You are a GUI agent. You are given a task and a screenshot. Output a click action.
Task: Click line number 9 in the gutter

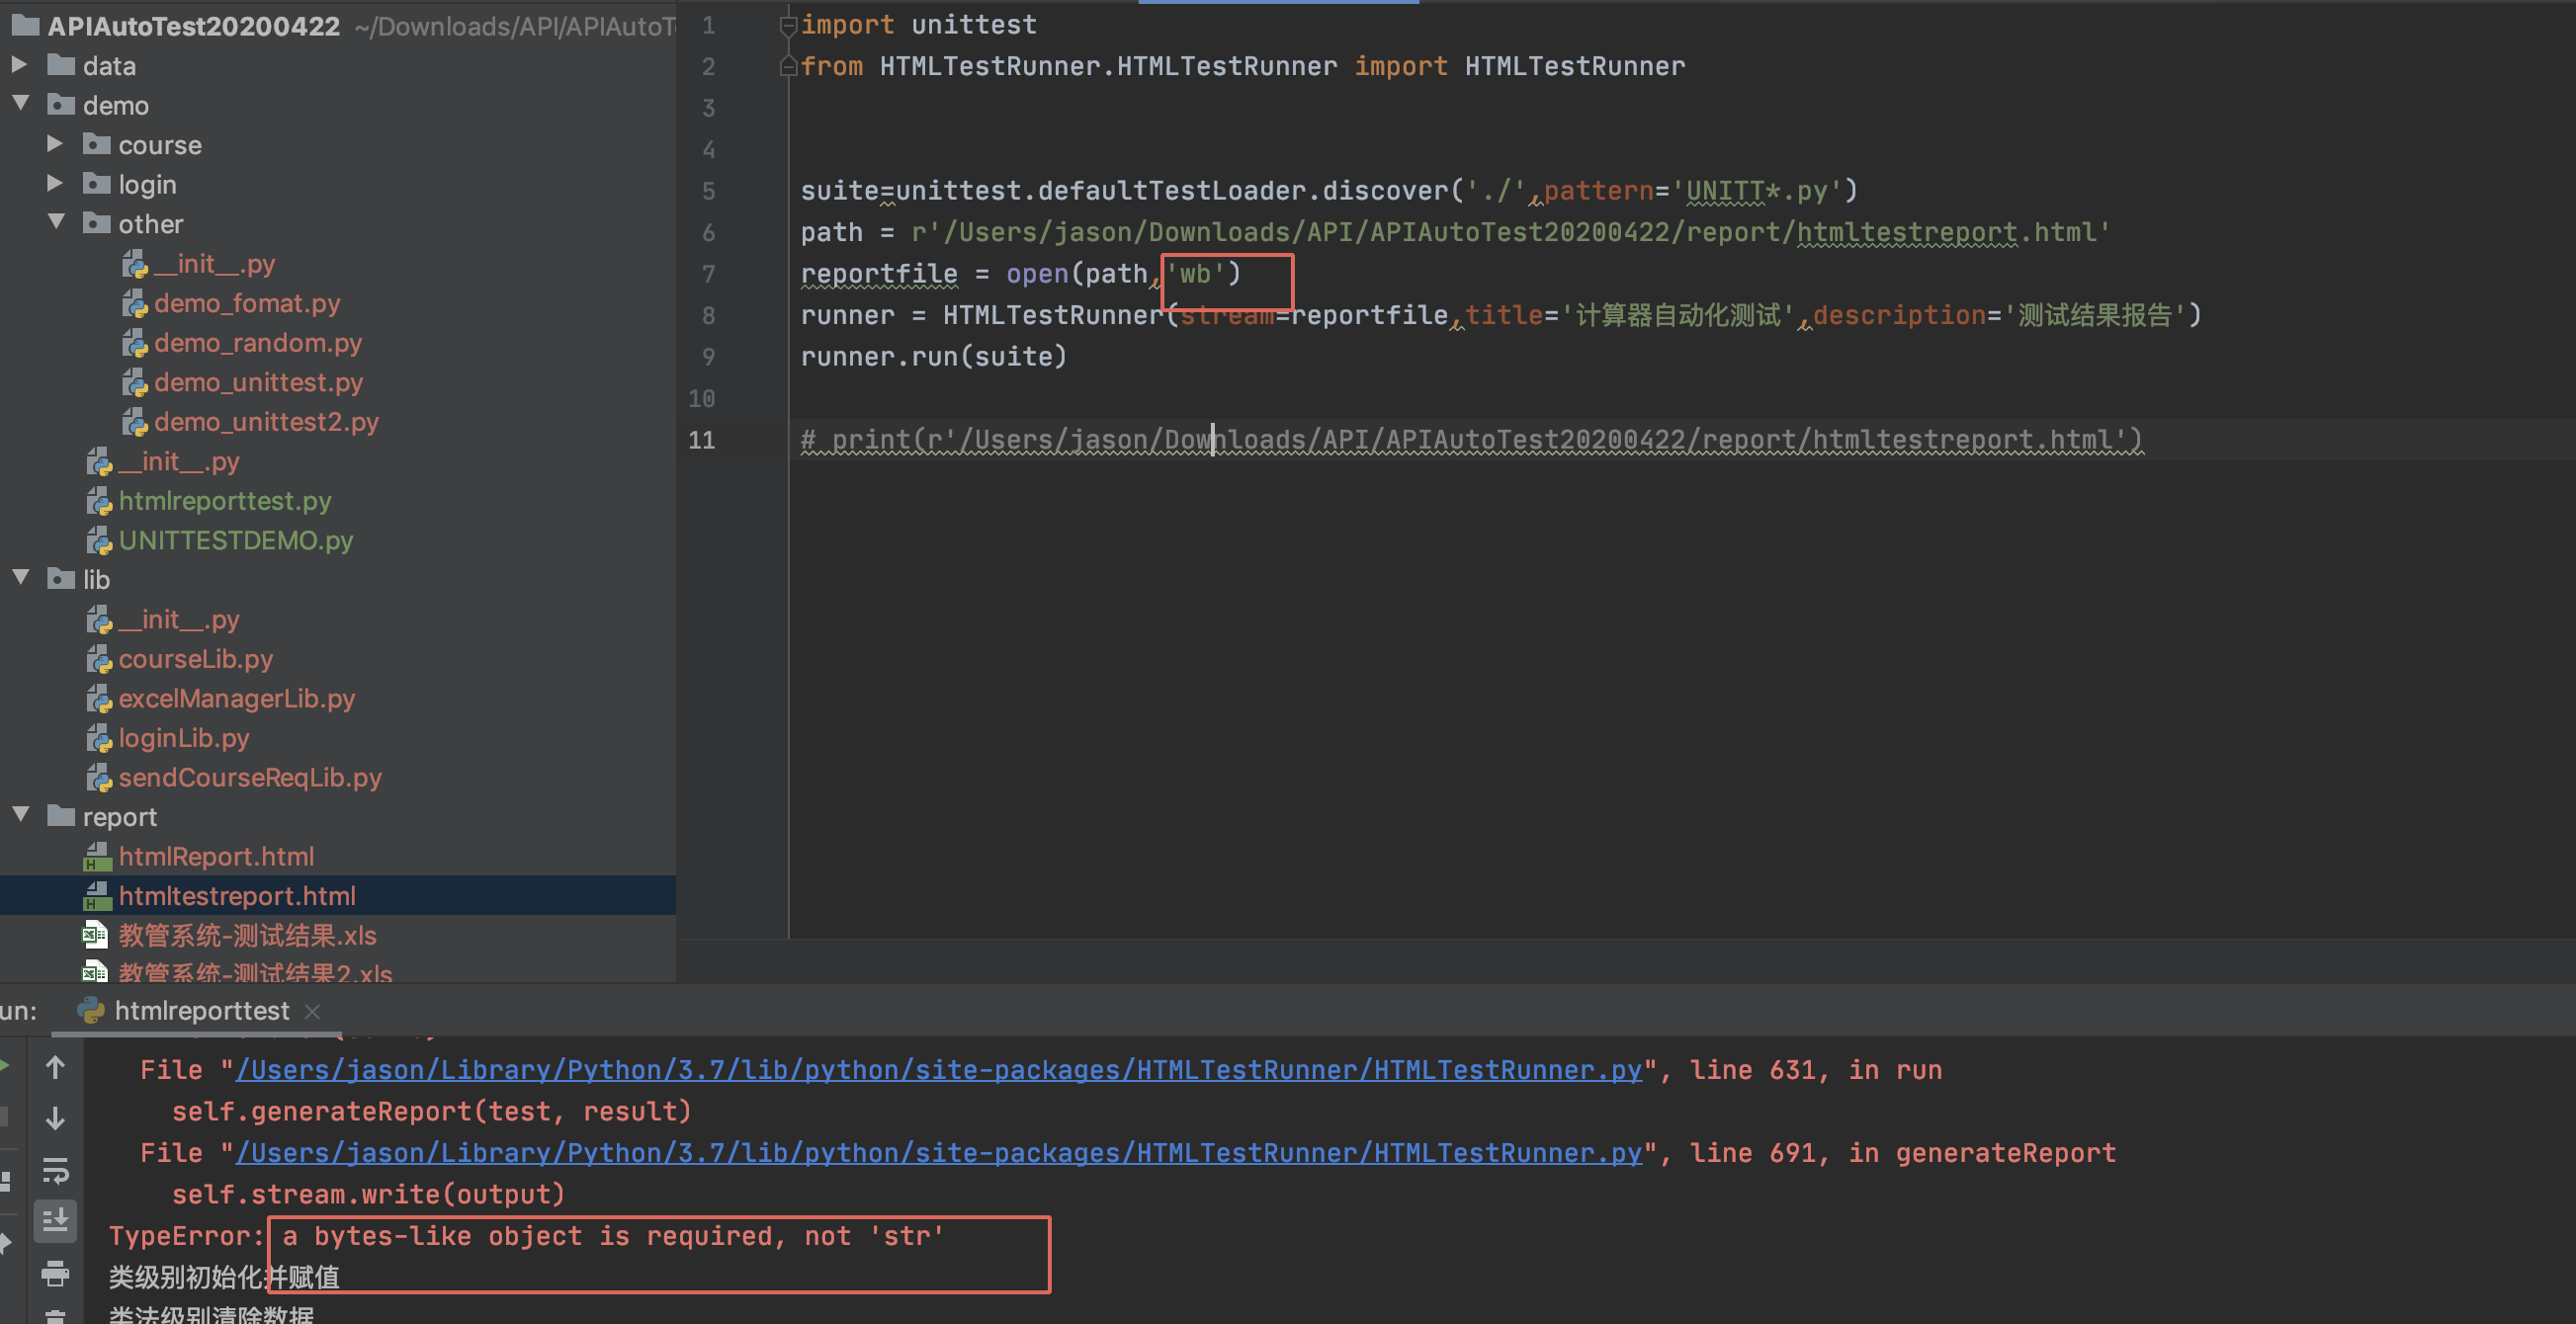point(708,357)
